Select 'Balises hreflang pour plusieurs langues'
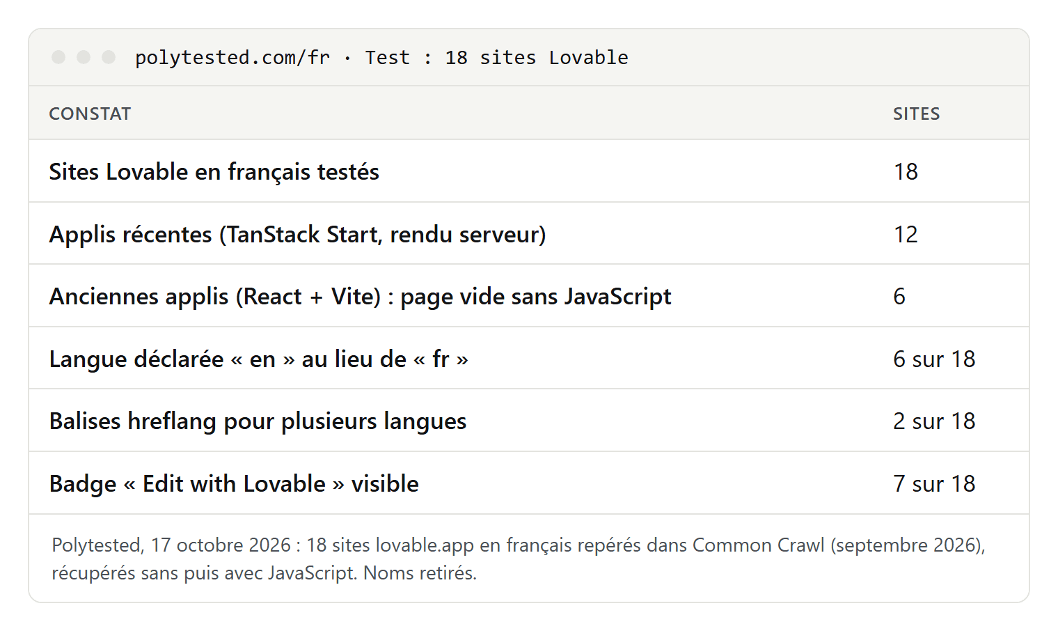This screenshot has width=1058, height=631. (258, 421)
